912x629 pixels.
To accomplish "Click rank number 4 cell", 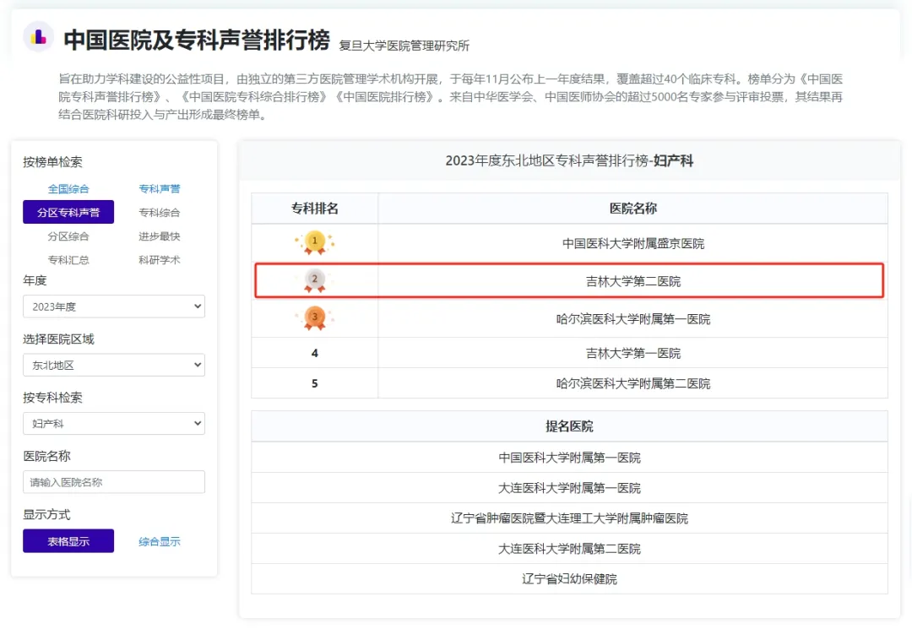I will click(315, 353).
